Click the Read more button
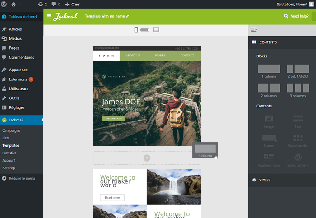The width and height of the screenshot is (316, 218). coord(112,197)
